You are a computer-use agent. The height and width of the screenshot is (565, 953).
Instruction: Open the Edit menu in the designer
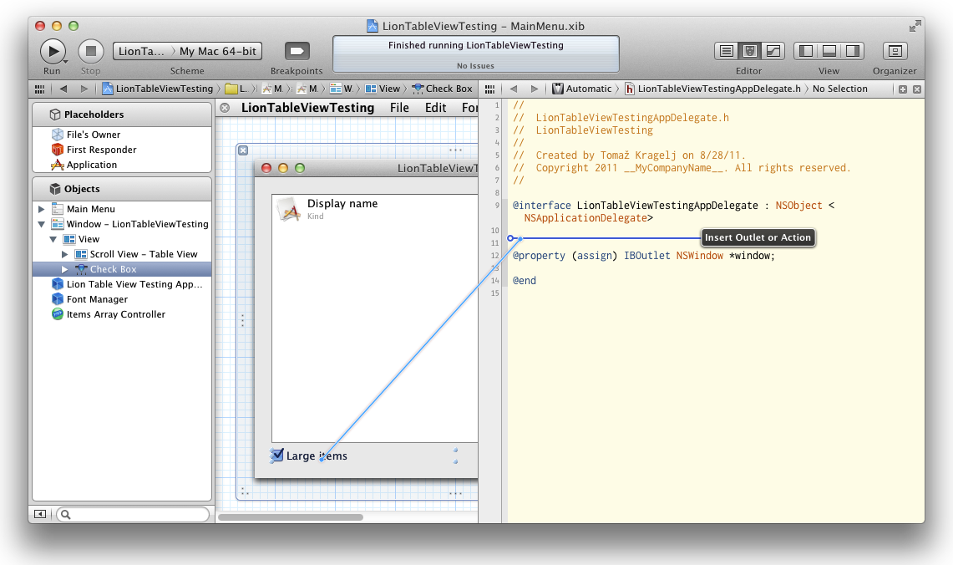[436, 108]
